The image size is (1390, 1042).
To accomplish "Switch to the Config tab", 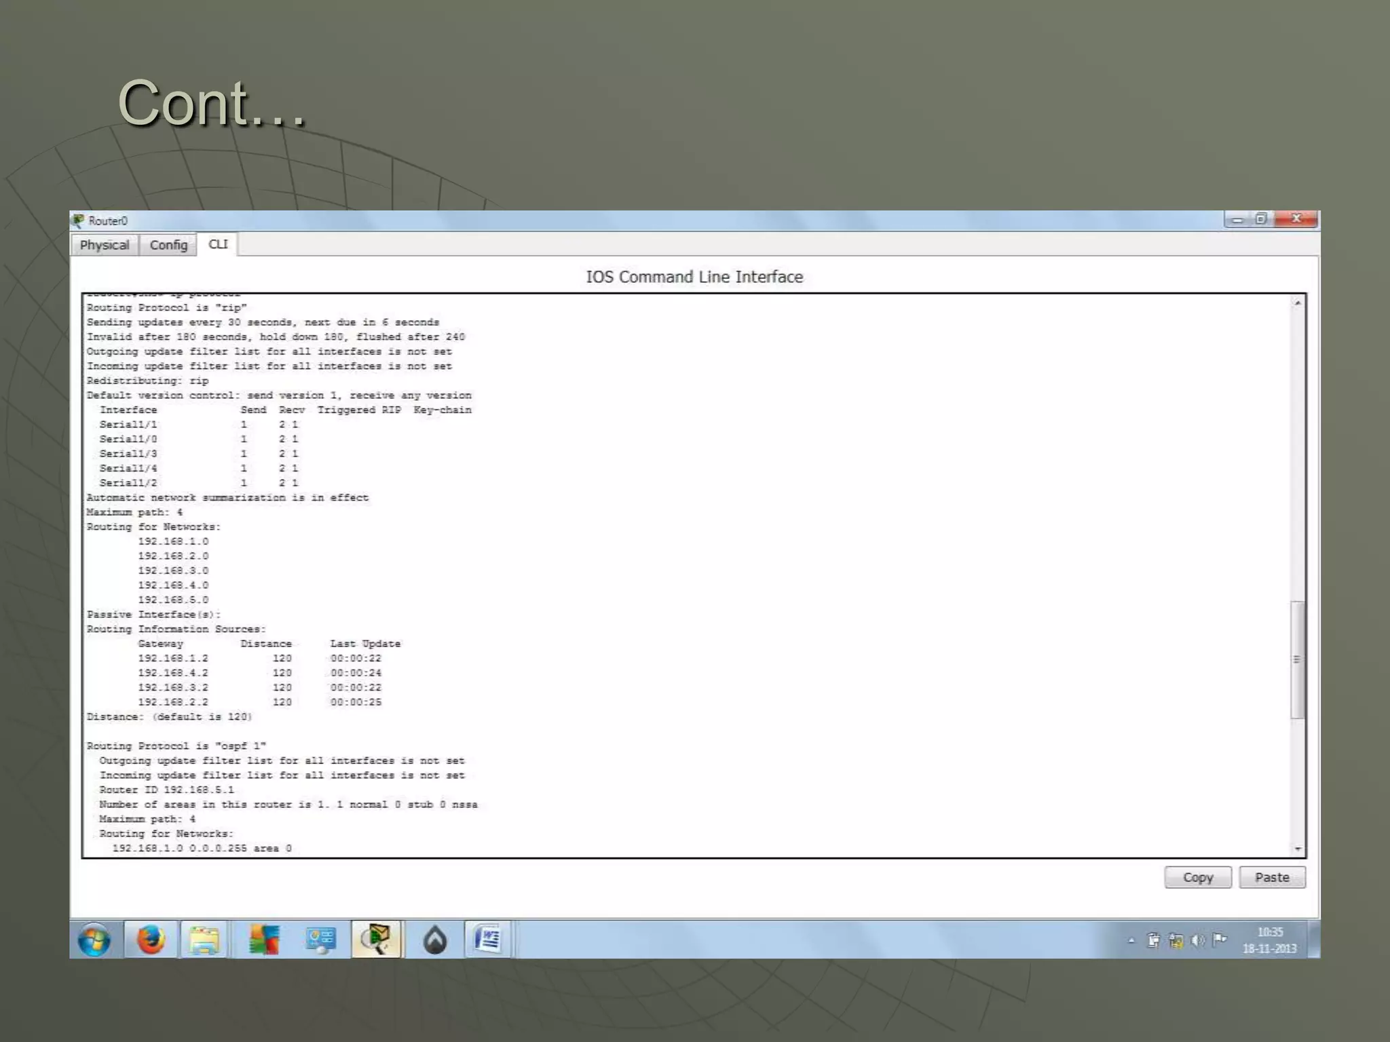I will point(168,245).
